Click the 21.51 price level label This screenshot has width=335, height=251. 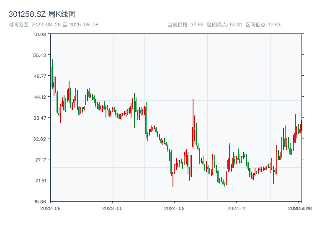click(40, 180)
